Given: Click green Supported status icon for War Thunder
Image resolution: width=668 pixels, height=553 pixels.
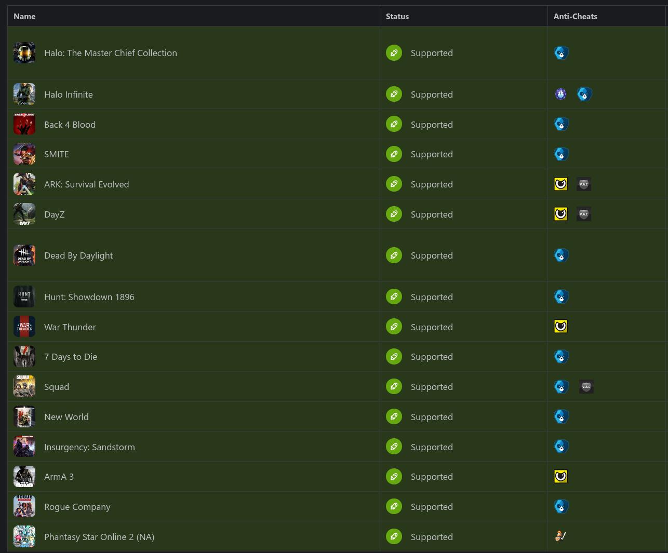Looking at the screenshot, I should tap(394, 327).
